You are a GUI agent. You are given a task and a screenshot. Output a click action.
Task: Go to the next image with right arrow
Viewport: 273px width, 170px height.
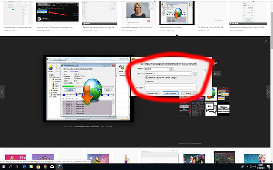[269, 91]
